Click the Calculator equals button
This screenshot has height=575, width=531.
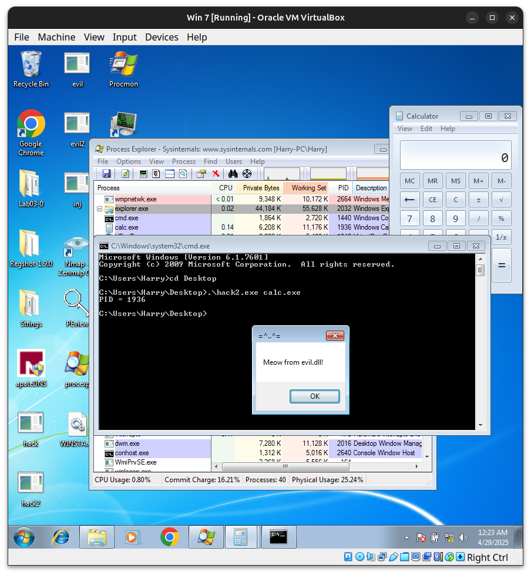(501, 265)
